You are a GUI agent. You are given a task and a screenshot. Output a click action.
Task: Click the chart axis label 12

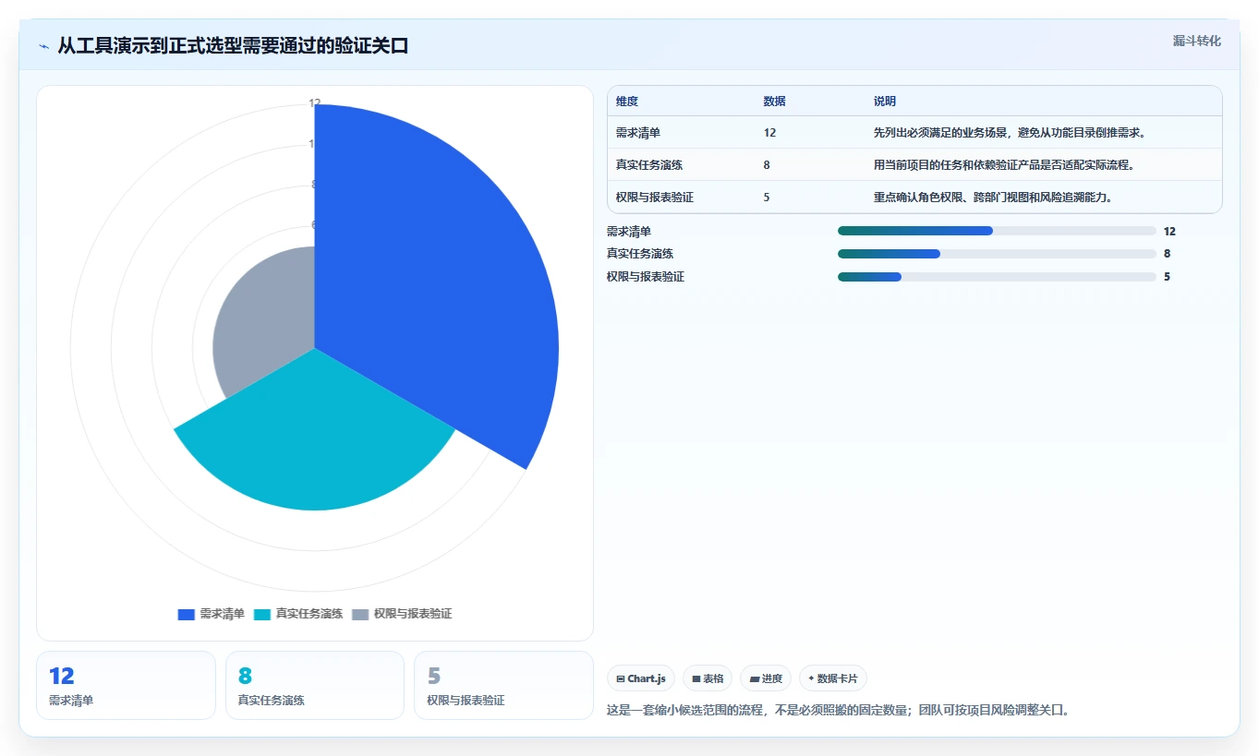pos(315,103)
